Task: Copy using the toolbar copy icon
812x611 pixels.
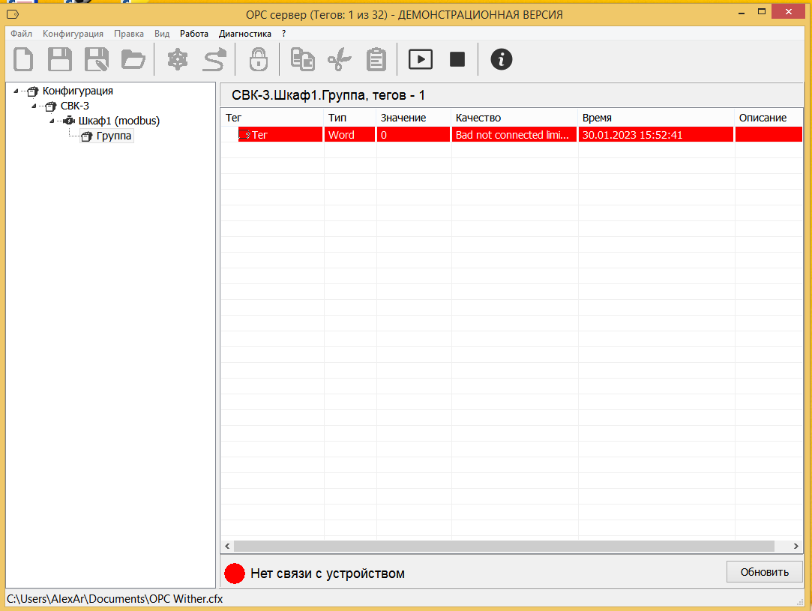Action: click(302, 59)
